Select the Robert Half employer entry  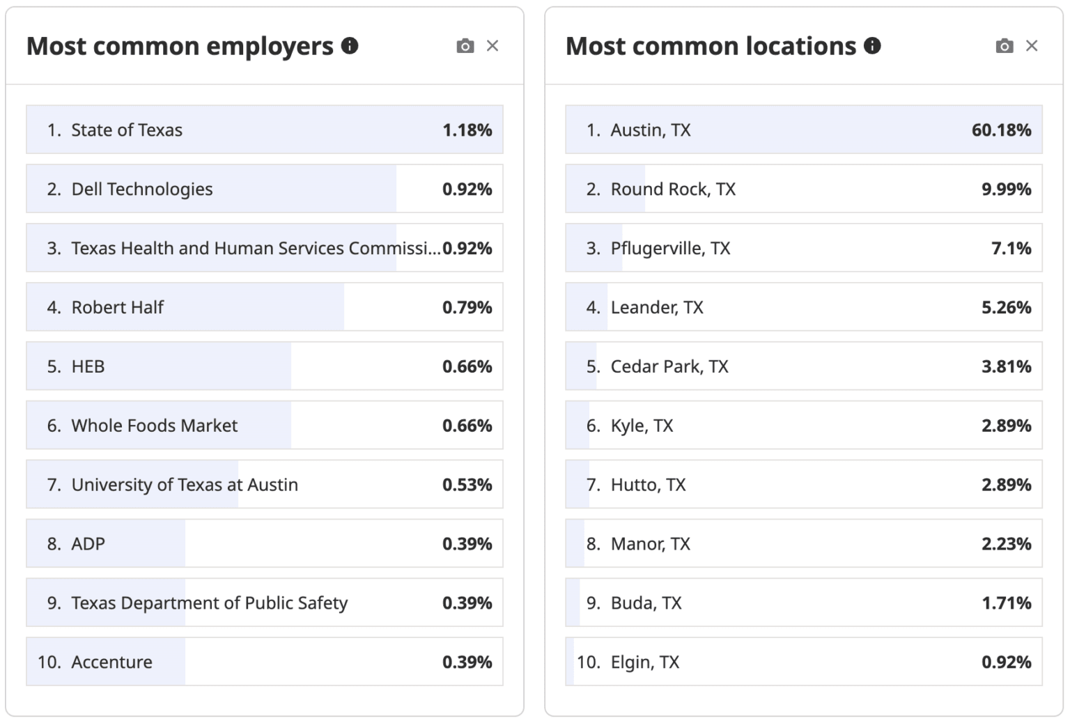(265, 307)
